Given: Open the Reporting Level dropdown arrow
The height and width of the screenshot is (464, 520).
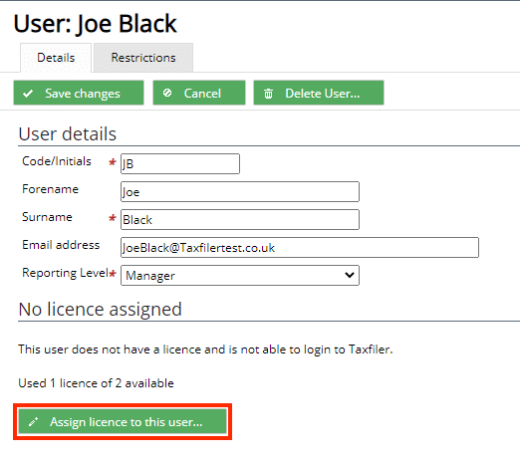Looking at the screenshot, I should [x=350, y=275].
